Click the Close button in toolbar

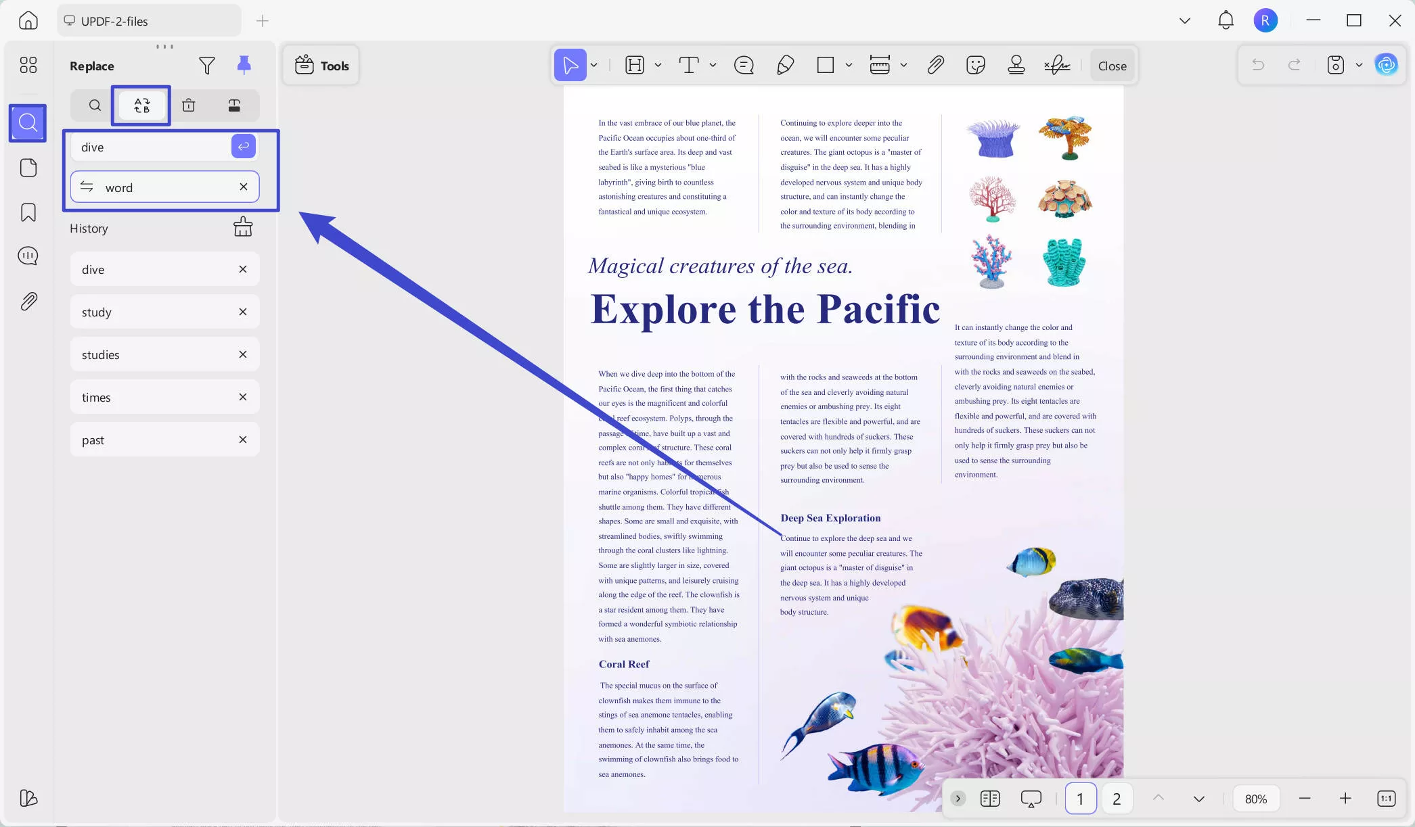pos(1112,66)
